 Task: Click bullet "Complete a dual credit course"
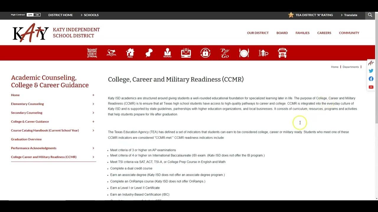tap(131, 168)
